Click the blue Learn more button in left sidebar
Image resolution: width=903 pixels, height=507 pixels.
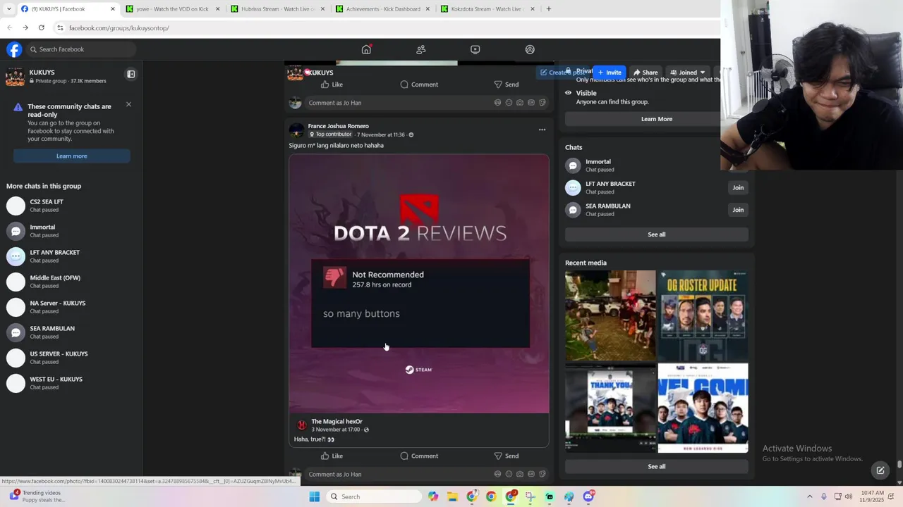(x=71, y=156)
